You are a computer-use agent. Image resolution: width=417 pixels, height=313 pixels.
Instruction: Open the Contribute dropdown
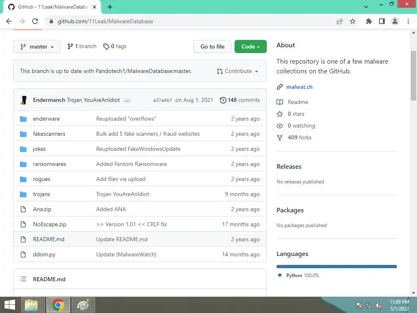pyautogui.click(x=237, y=71)
